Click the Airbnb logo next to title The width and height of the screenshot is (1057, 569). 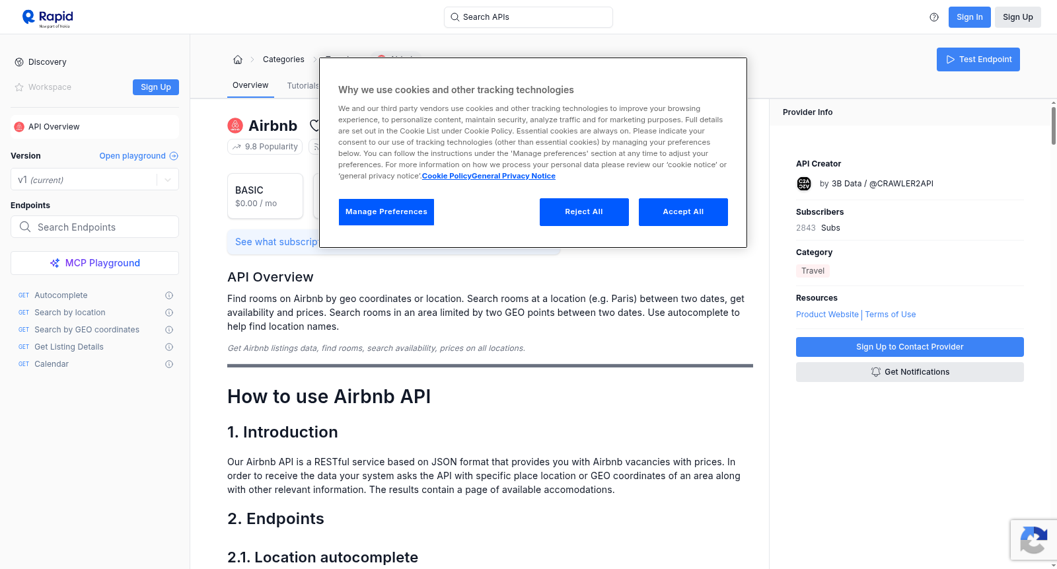tap(235, 126)
